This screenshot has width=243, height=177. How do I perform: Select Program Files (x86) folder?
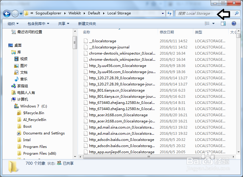pyautogui.click(x=40, y=153)
